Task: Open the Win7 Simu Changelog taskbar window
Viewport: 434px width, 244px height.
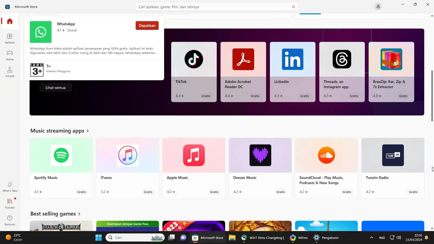Action: pyautogui.click(x=263, y=238)
